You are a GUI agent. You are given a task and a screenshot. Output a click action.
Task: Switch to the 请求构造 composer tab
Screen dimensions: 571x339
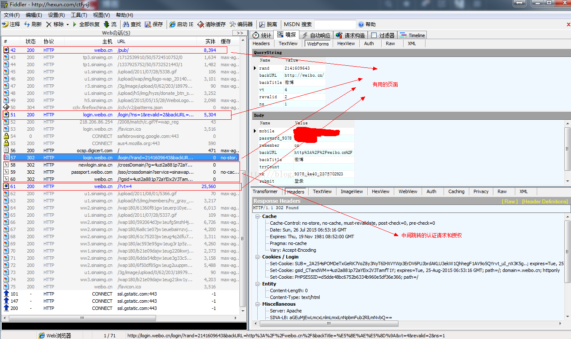(350, 35)
